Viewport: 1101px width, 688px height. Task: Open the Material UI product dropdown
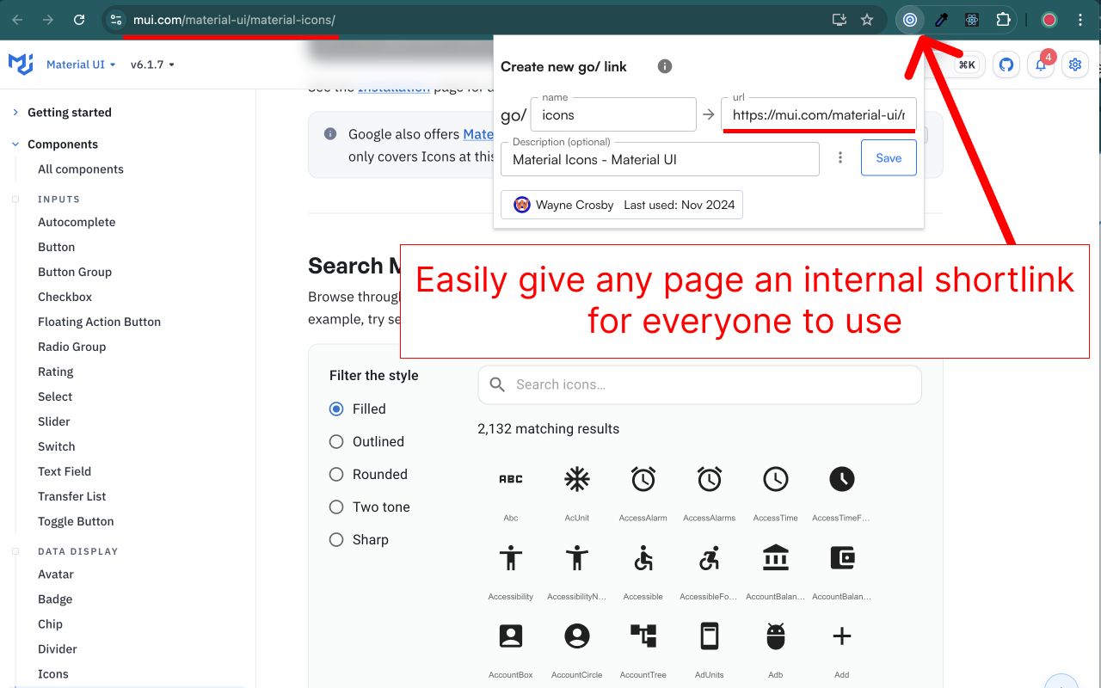tap(81, 64)
